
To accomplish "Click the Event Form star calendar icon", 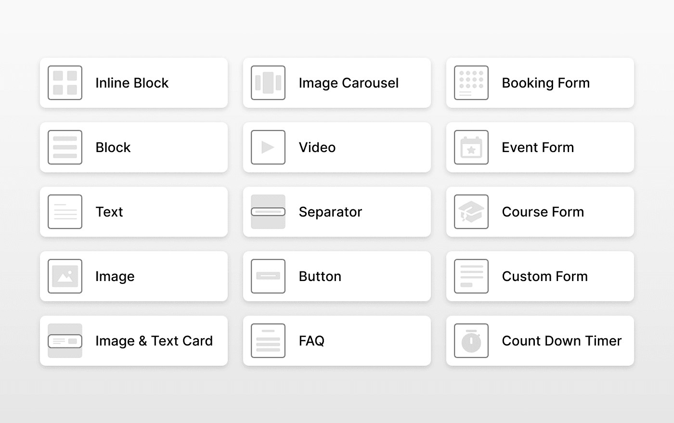I will coord(471,147).
